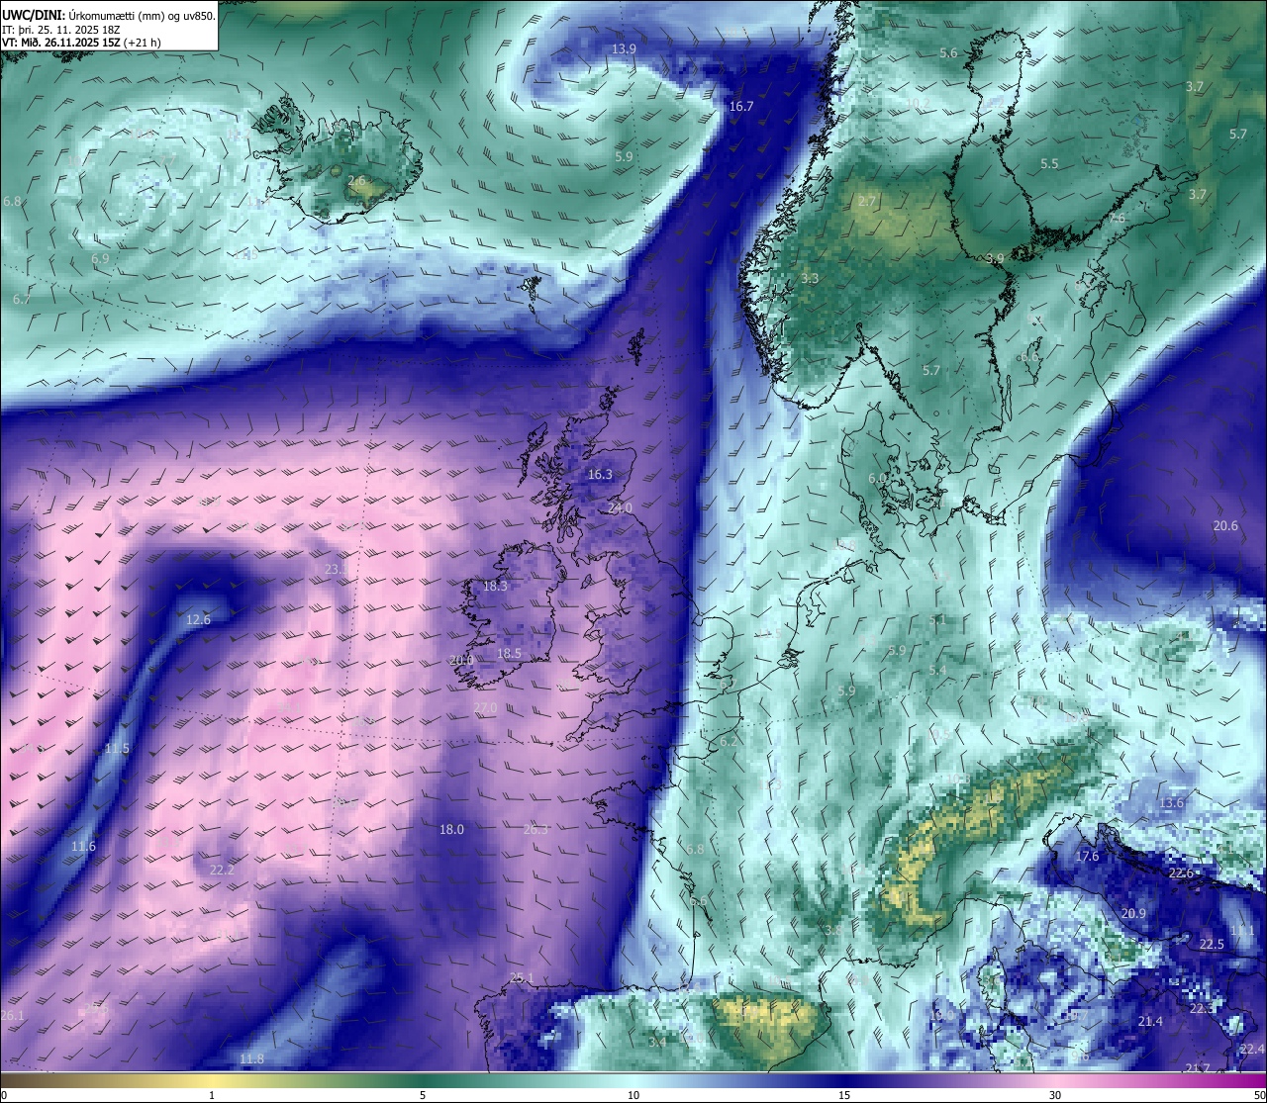Click the "11.8" value label
Image resolution: width=1267 pixels, height=1103 pixels.
[x=251, y=1059]
